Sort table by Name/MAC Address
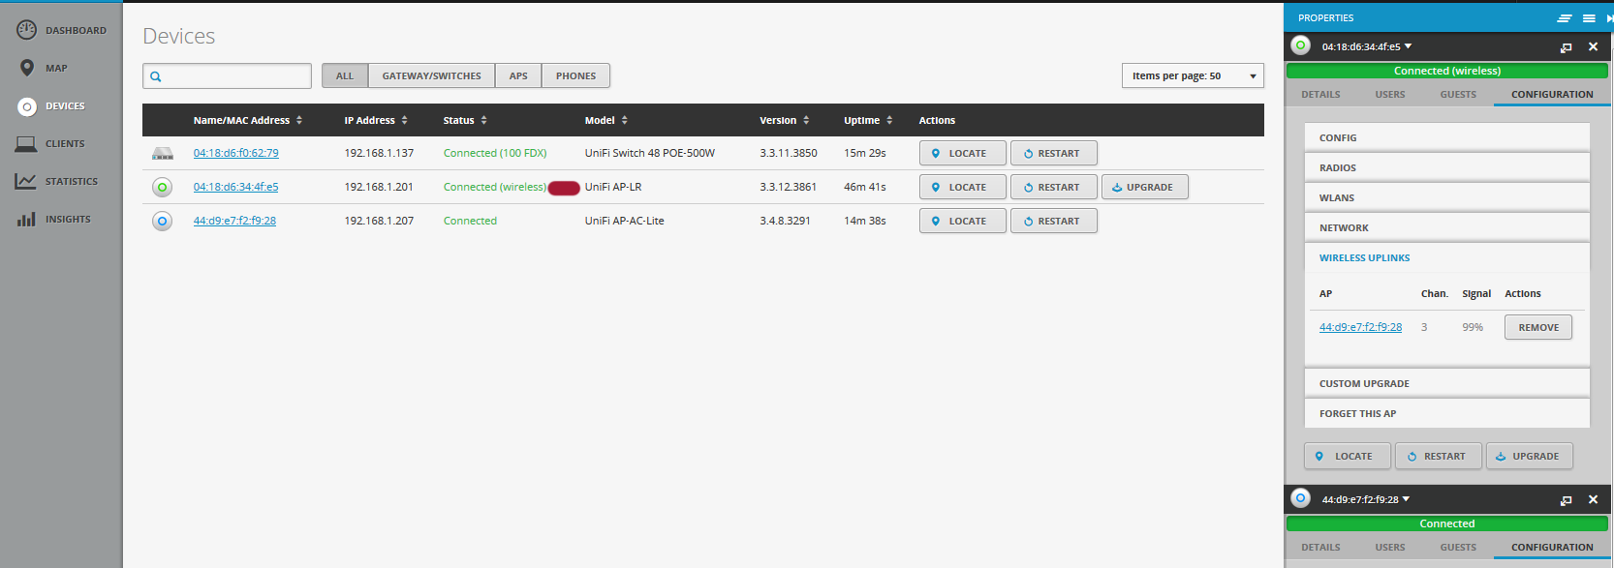This screenshot has height=568, width=1614. tap(248, 120)
